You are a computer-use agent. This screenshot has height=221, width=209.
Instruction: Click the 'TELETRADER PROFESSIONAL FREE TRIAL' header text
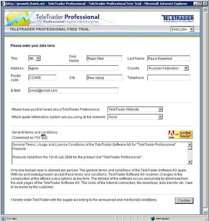click(x=49, y=29)
